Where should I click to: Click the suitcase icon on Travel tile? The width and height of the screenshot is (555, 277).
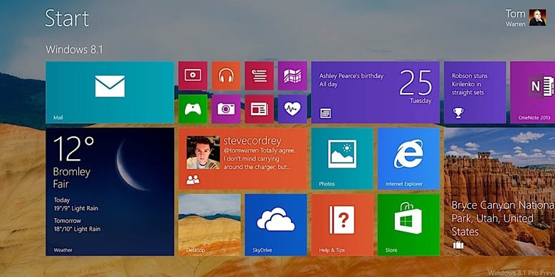coord(458,245)
